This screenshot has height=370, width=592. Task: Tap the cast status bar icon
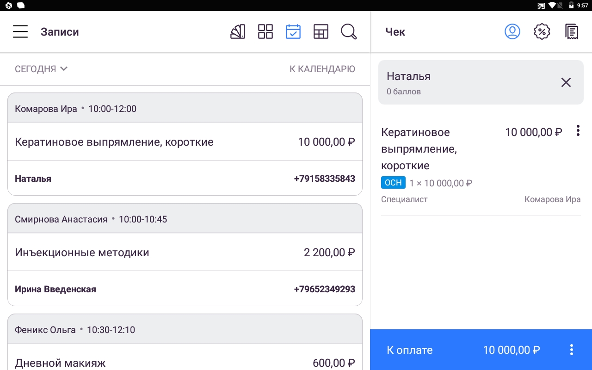pyautogui.click(x=541, y=6)
